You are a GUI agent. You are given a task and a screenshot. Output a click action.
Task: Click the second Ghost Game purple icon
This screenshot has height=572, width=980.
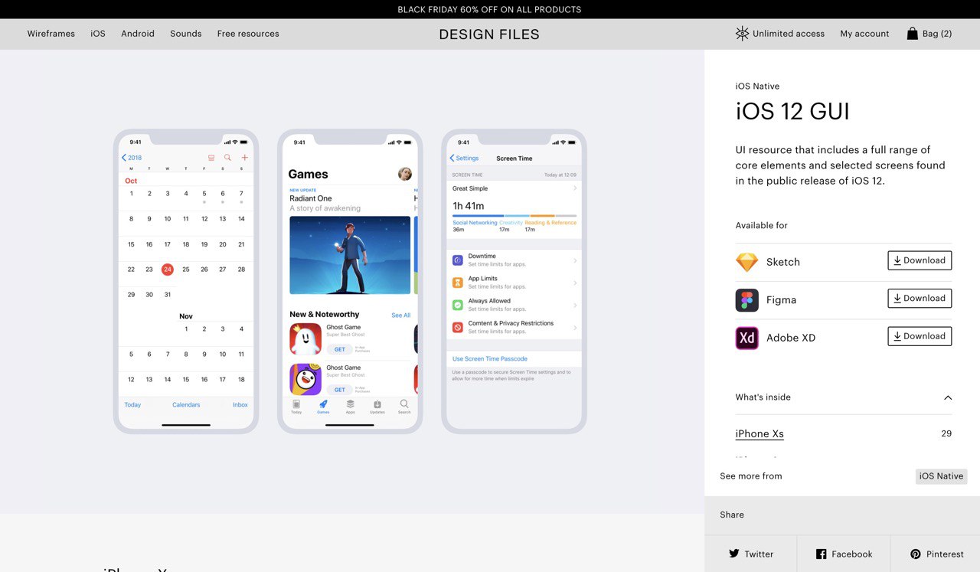(x=305, y=379)
